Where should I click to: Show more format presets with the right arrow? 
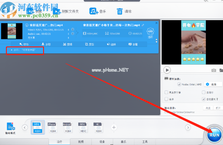point(188,127)
